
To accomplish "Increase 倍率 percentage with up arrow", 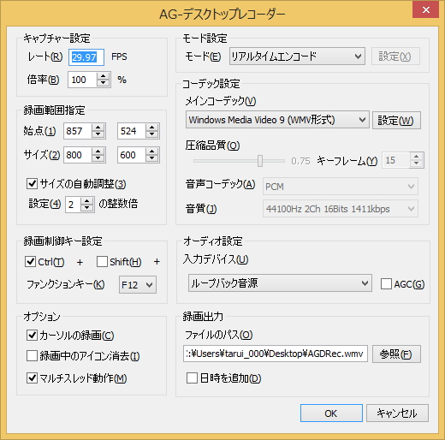I will tap(103, 76).
